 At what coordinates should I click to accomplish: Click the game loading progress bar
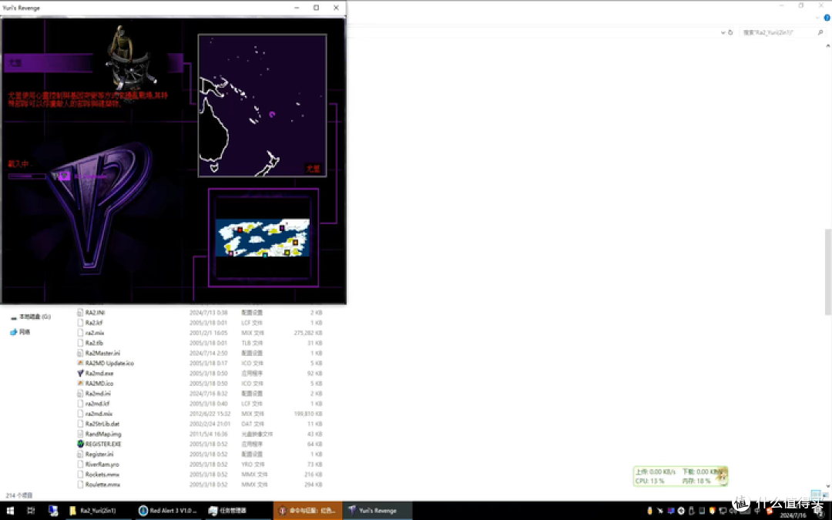(x=27, y=176)
